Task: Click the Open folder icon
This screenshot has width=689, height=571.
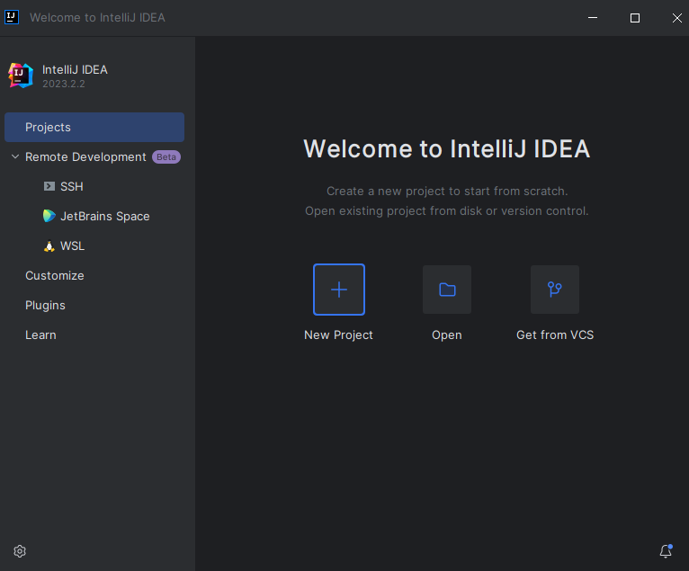Action: click(447, 290)
